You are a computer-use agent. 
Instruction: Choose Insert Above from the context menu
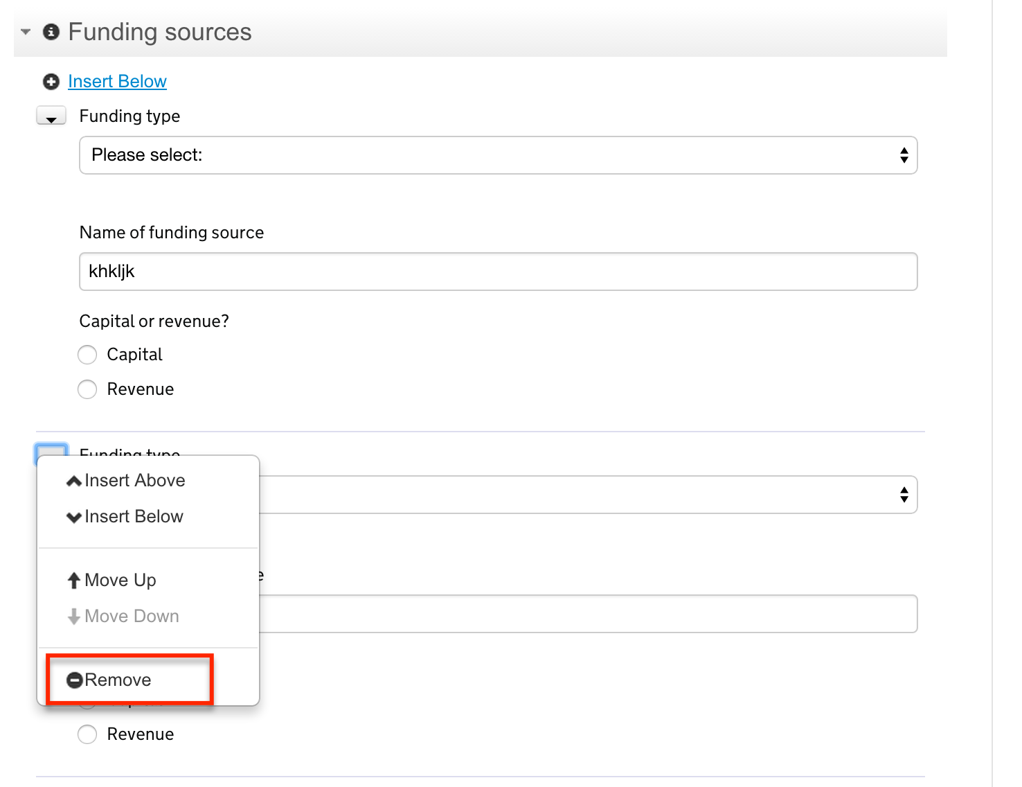(x=134, y=481)
